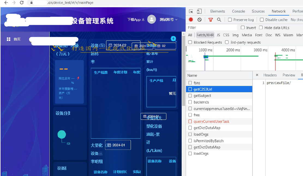This screenshot has height=176, width=303.
Task: Click the user avatar icon in header
Action: tap(152, 19)
